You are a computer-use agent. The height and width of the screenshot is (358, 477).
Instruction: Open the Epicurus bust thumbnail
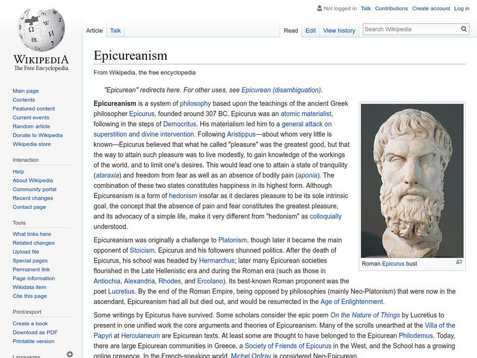point(412,181)
